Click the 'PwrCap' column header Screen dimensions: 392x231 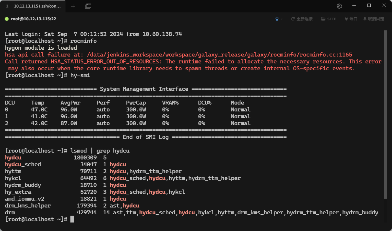coord(136,103)
